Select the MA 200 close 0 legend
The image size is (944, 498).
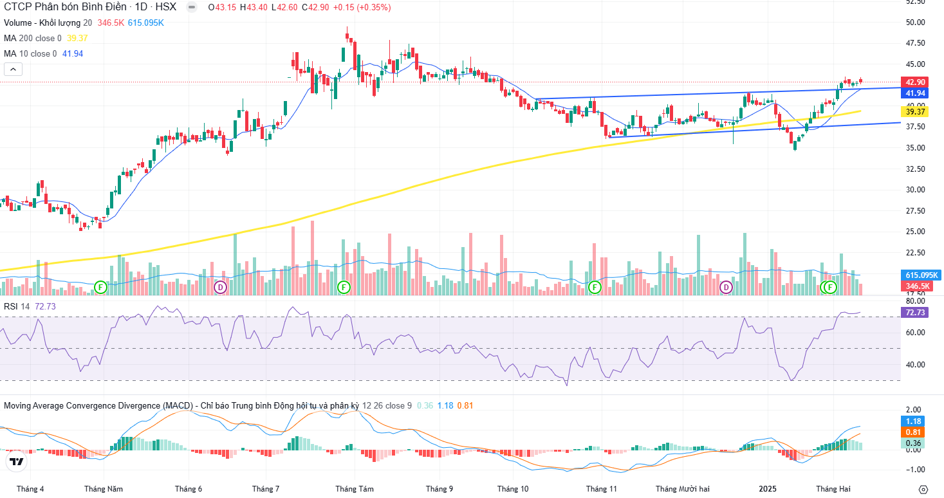[x=33, y=38]
